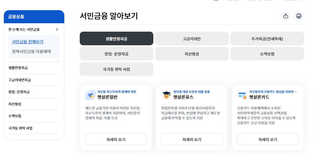Select the 창업·운영자금 tab
Viewport: 316px width, 155px height.
[x=116, y=54]
